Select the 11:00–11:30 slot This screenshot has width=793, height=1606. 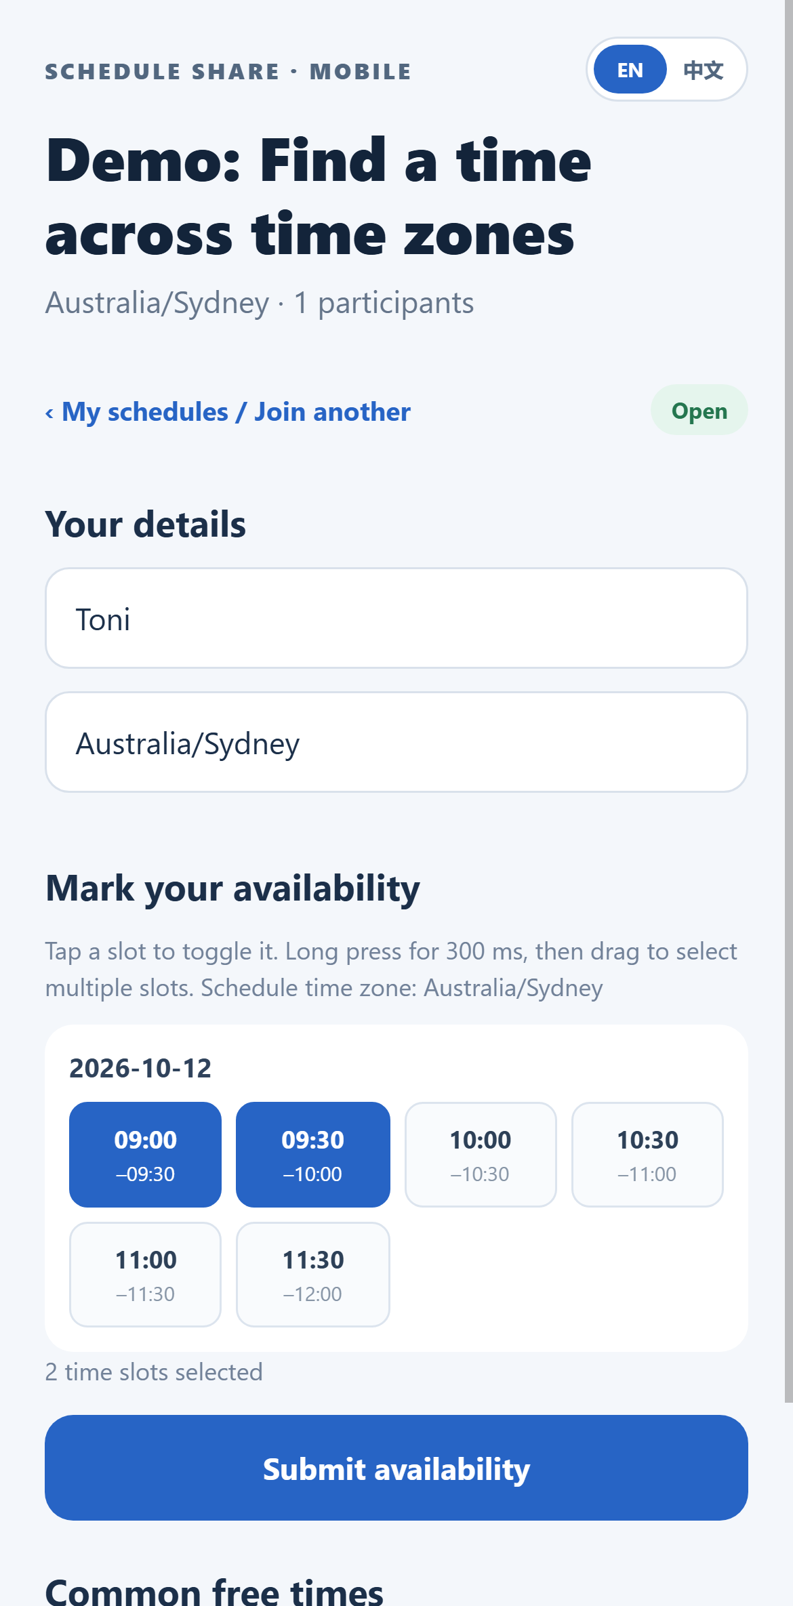click(145, 1275)
